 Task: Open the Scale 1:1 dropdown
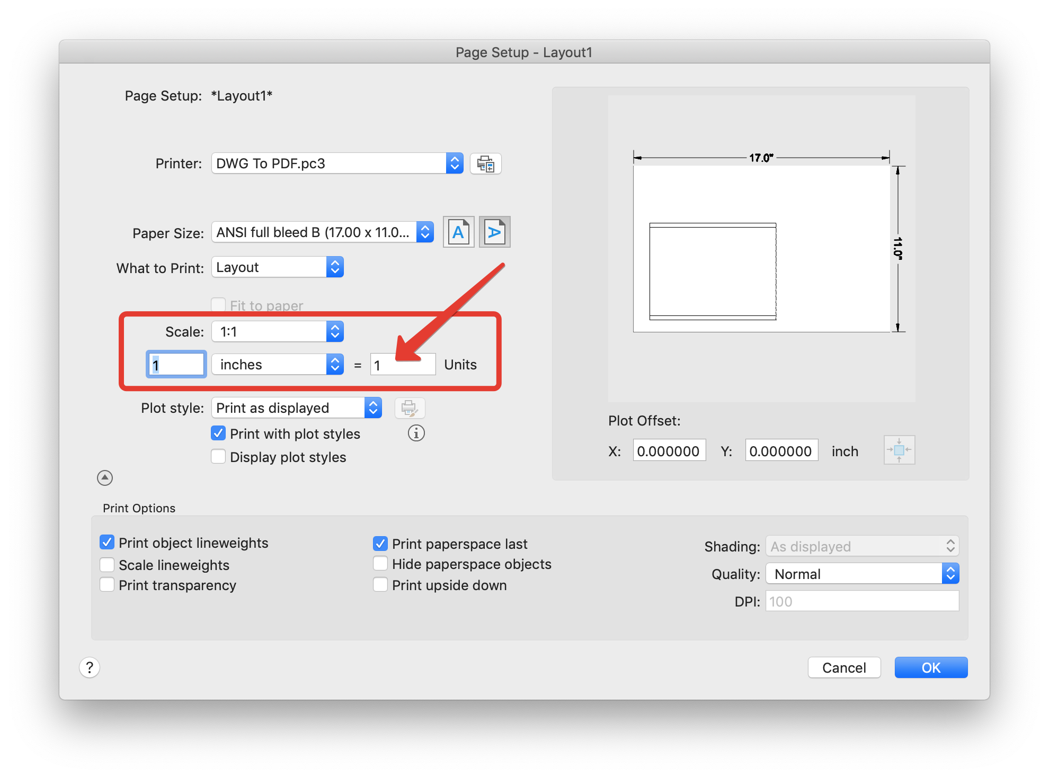coord(277,332)
